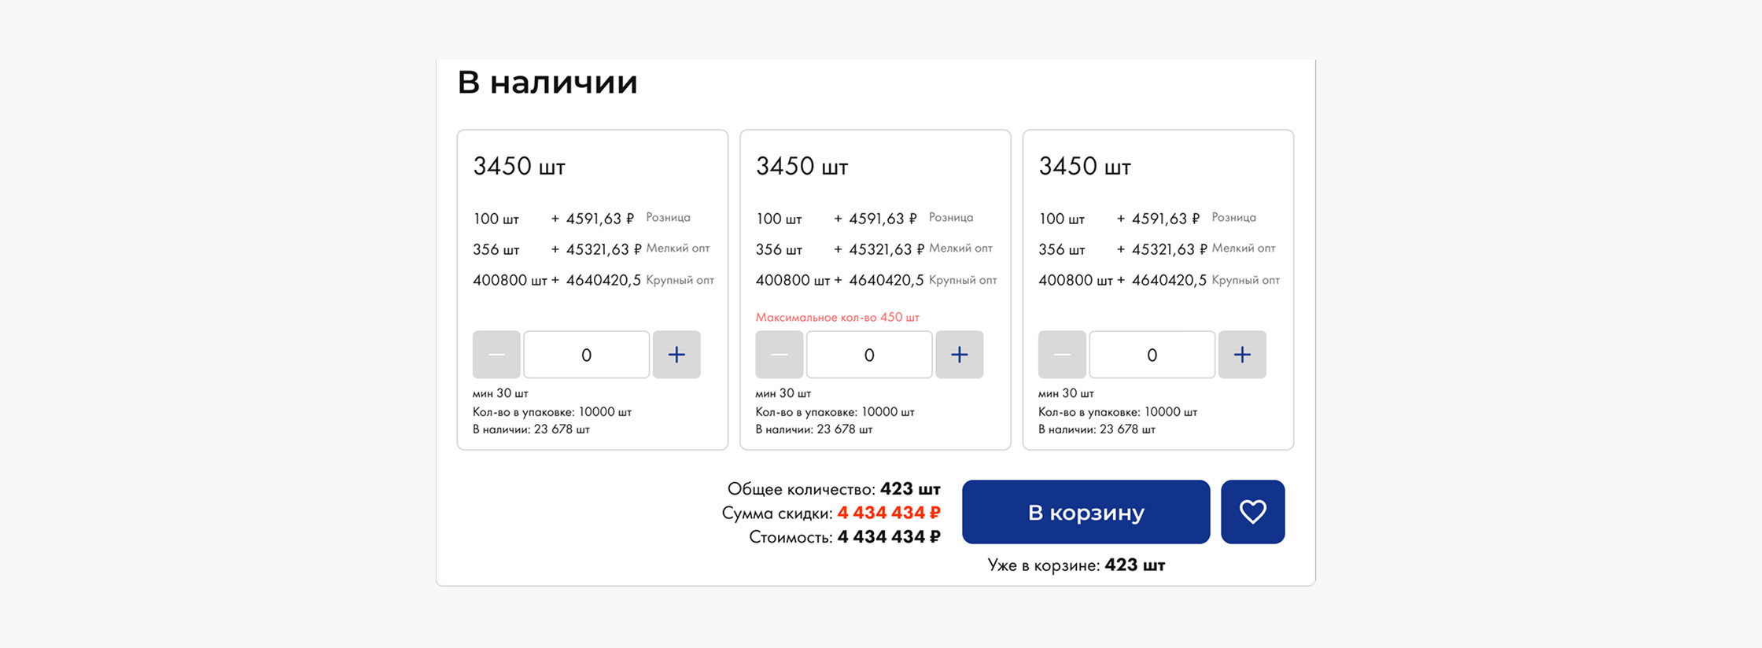
Task: Click the "Общее количество: 423 шт" total
Action: point(834,489)
